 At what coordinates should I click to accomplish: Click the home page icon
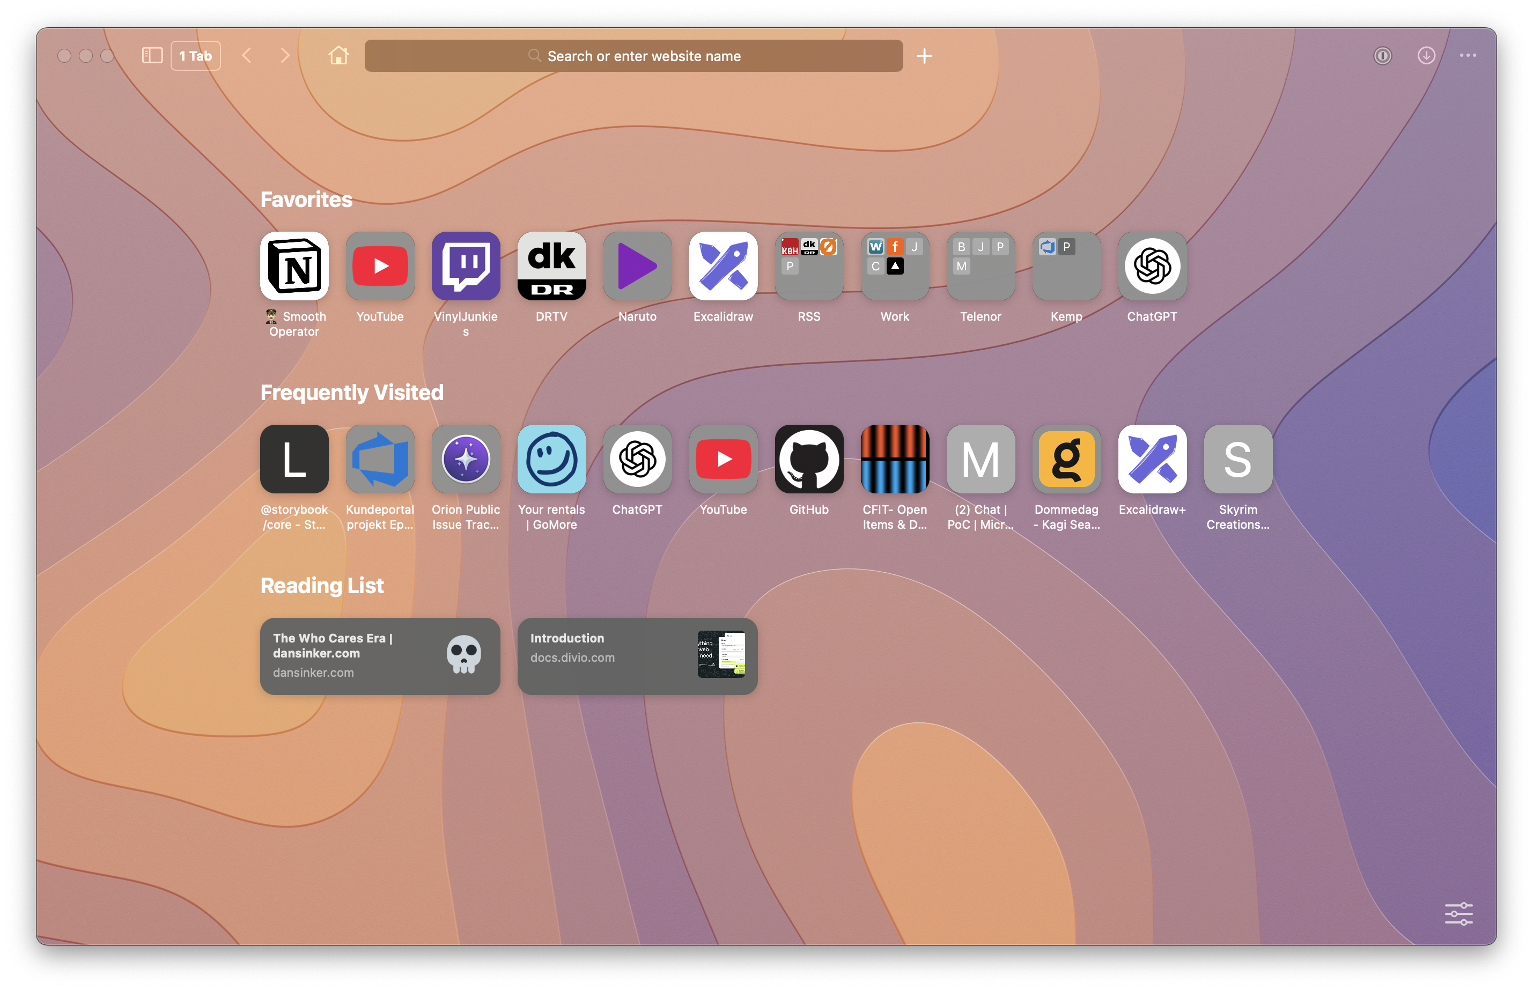click(338, 56)
